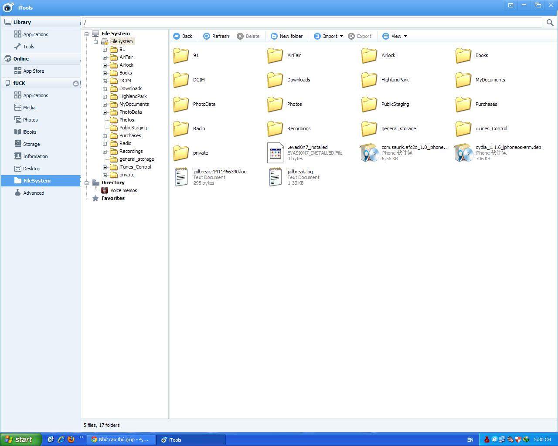The height and width of the screenshot is (446, 558).
Task: Collapse the FileSystem tree node
Action: click(x=95, y=42)
